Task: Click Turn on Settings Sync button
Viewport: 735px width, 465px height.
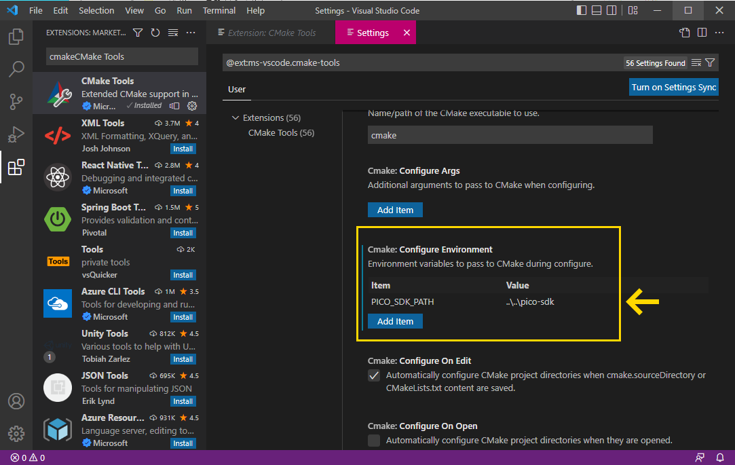Action: click(674, 87)
